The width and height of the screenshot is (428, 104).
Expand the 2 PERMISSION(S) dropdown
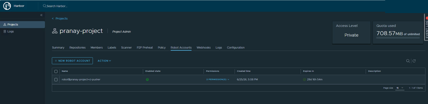[x=218, y=80]
